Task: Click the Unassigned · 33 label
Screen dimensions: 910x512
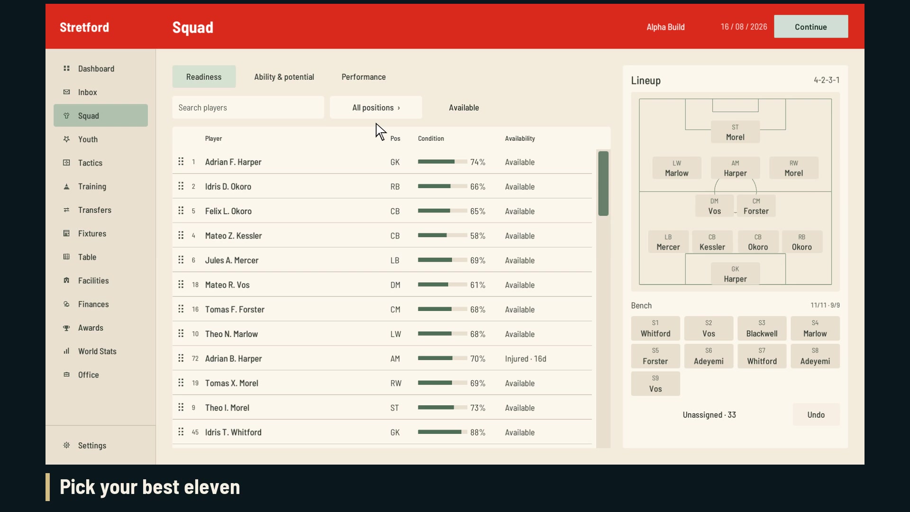Action: [709, 415]
